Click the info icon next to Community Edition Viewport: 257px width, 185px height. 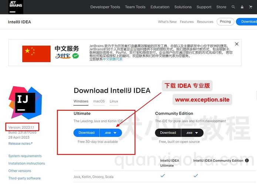tap(247, 161)
